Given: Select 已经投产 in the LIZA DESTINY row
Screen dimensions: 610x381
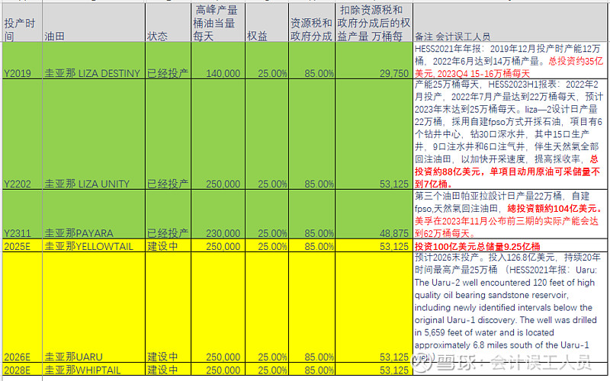Looking at the screenshot, I should (168, 61).
